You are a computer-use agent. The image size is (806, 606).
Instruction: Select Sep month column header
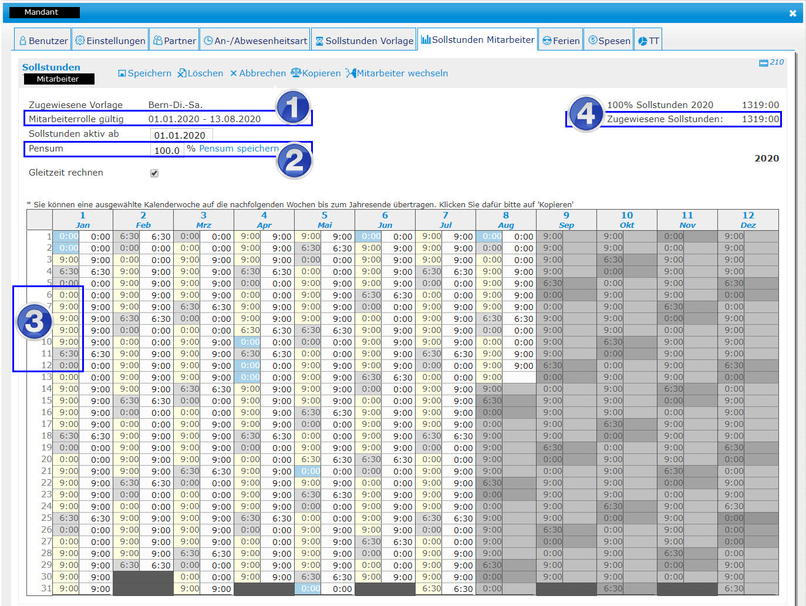566,220
